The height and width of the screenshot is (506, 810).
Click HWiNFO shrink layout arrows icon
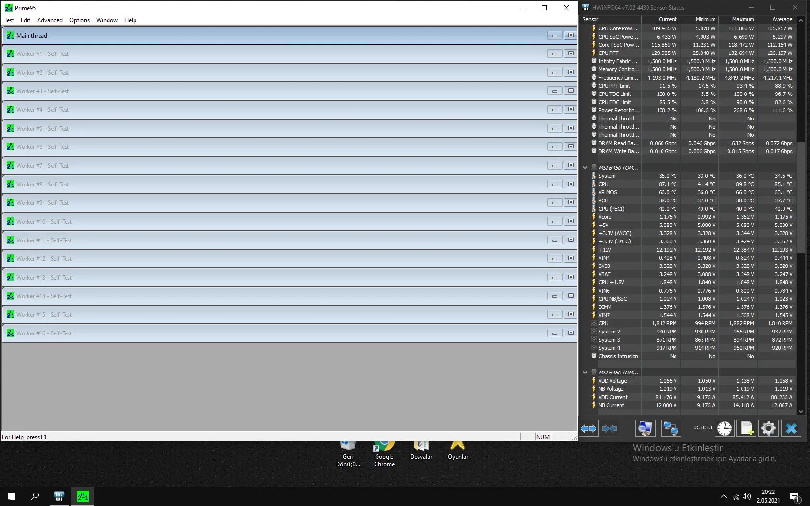pyautogui.click(x=609, y=428)
